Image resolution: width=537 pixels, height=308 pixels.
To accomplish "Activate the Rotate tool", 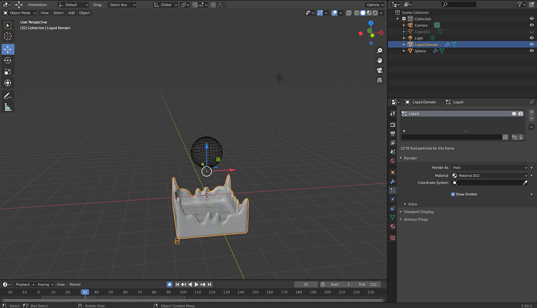I will pyautogui.click(x=7, y=61).
